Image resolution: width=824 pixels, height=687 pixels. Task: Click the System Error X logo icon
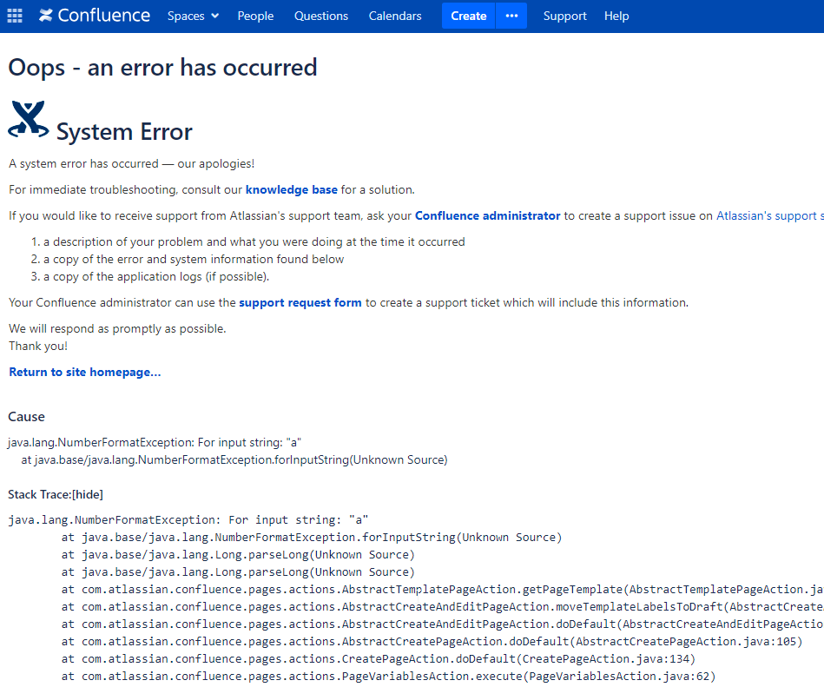[29, 119]
